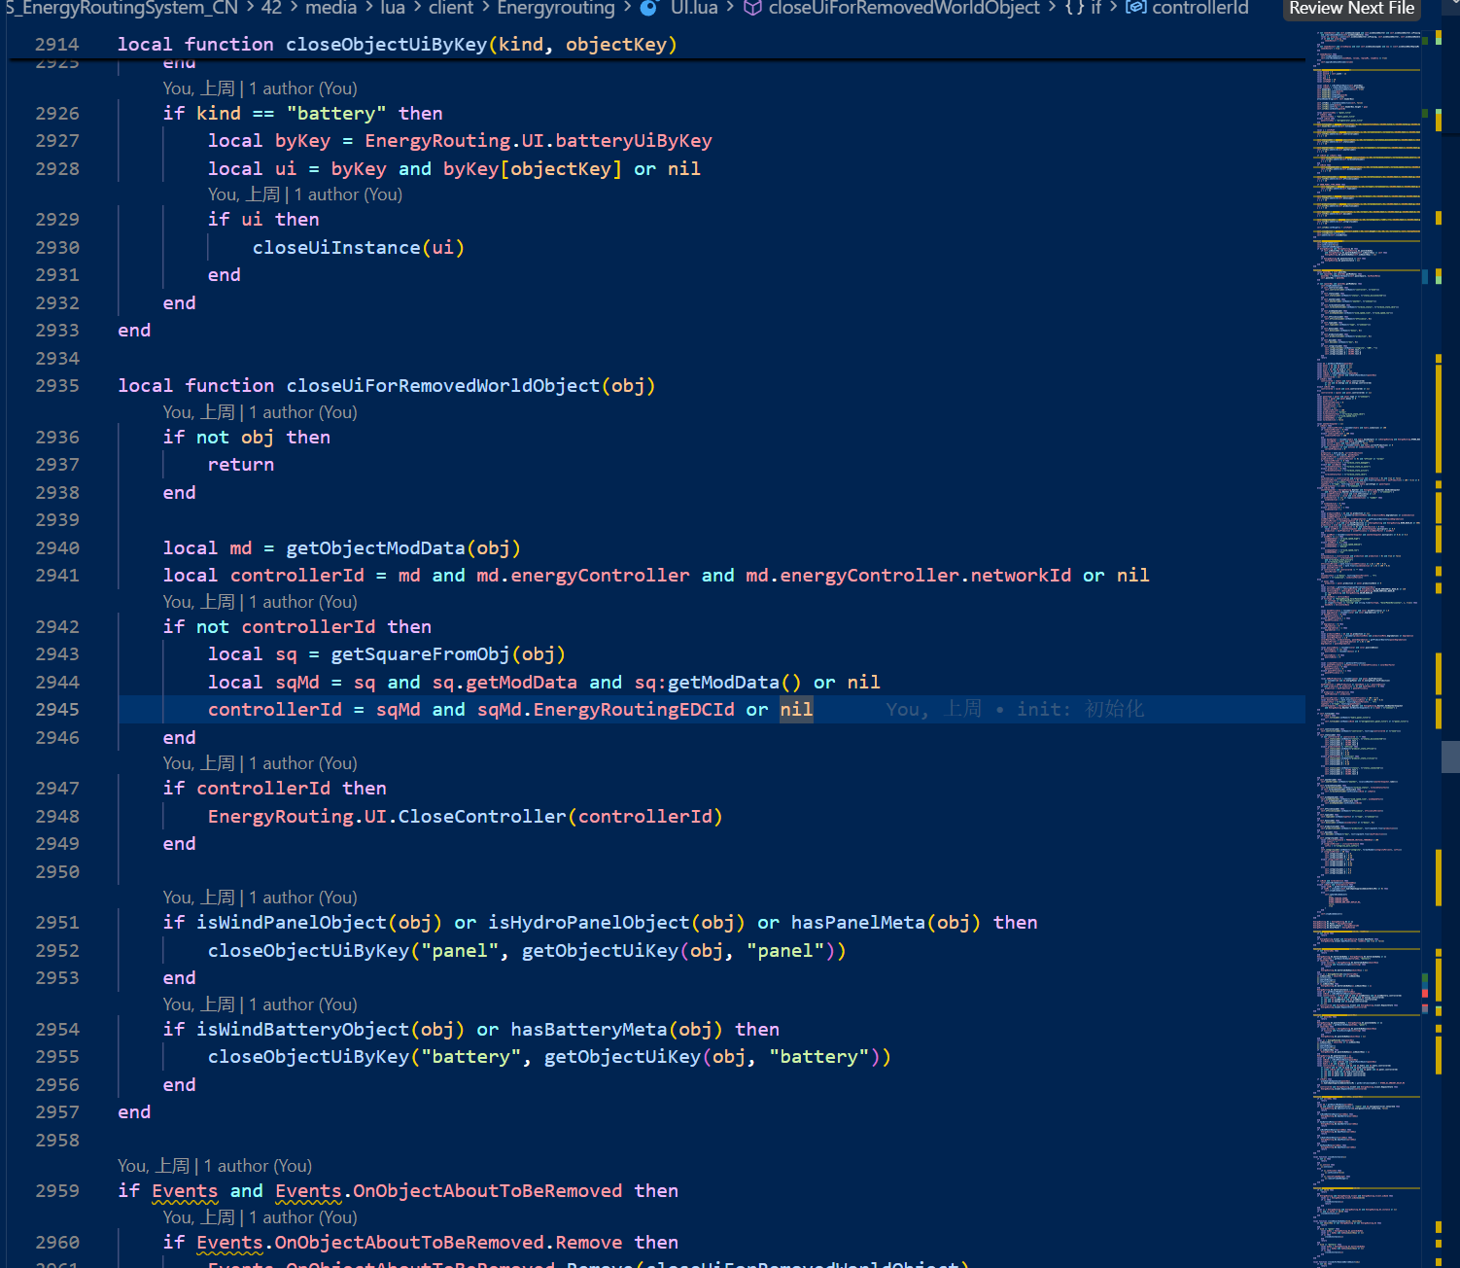Click the variable icon before controllerId breadcrumb
The height and width of the screenshot is (1268, 1460).
[1135, 9]
